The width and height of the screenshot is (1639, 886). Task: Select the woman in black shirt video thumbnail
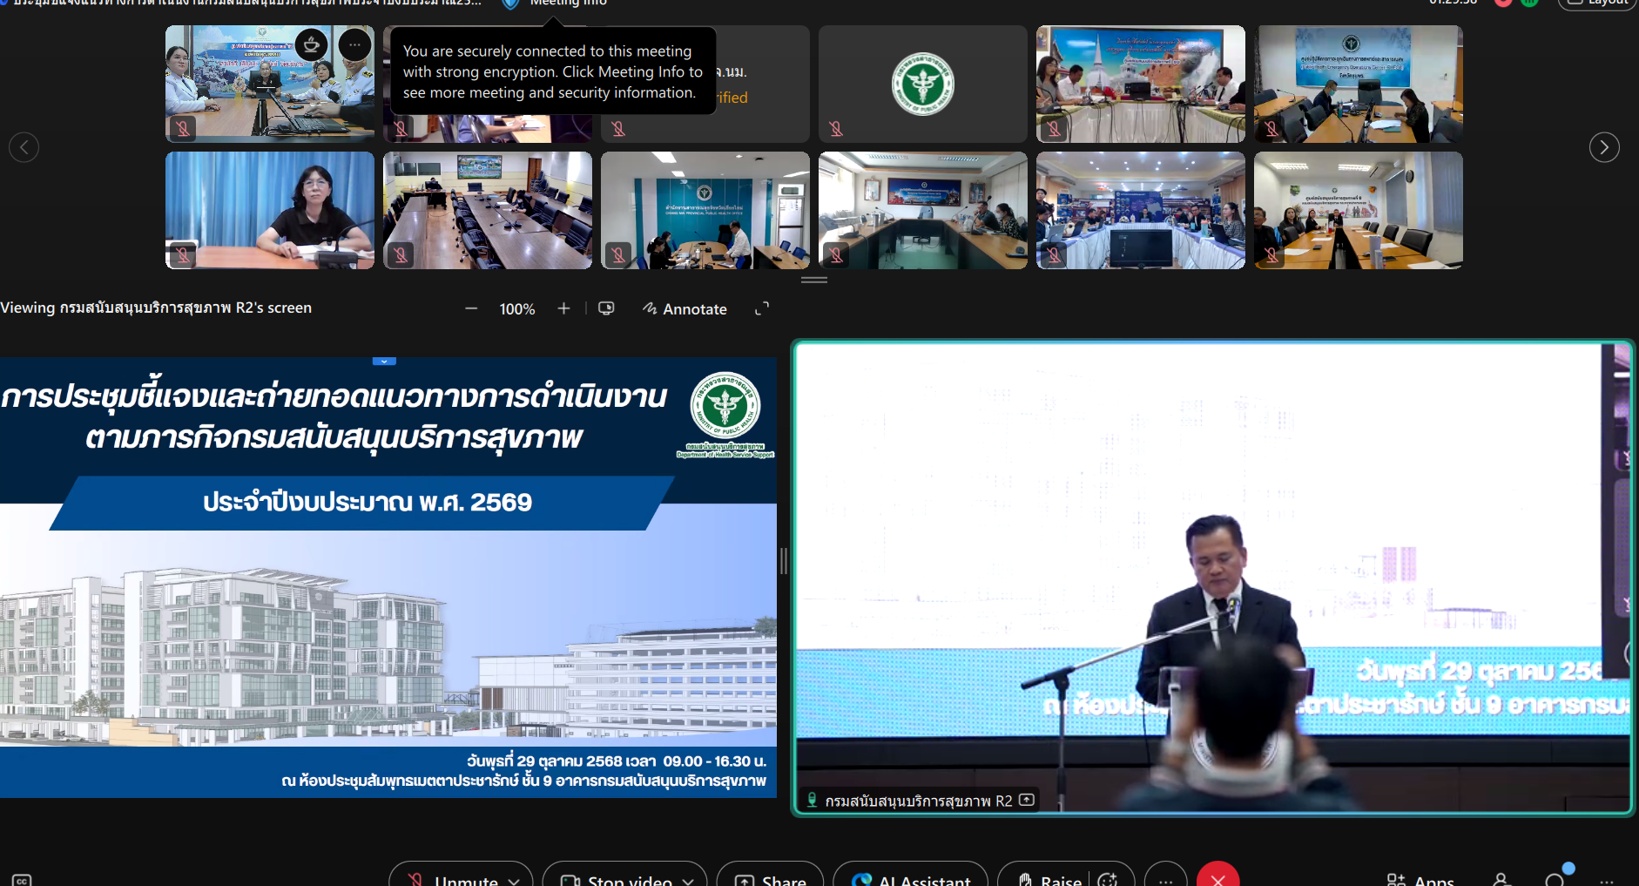click(270, 210)
